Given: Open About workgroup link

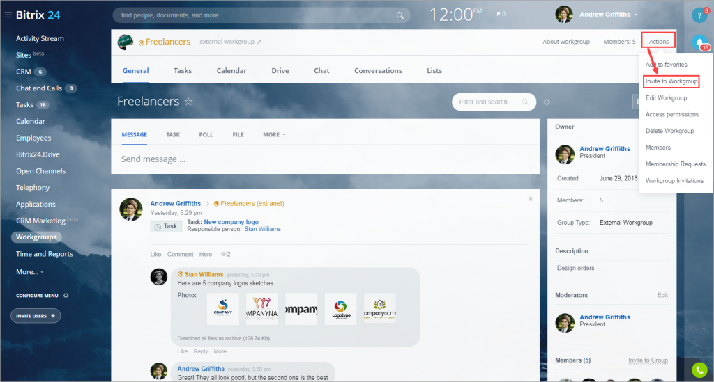Looking at the screenshot, I should point(566,42).
